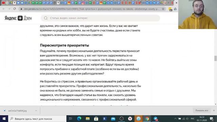Click 'Показать все' downloads button
The width and height of the screenshot is (217, 122).
tap(202, 110)
